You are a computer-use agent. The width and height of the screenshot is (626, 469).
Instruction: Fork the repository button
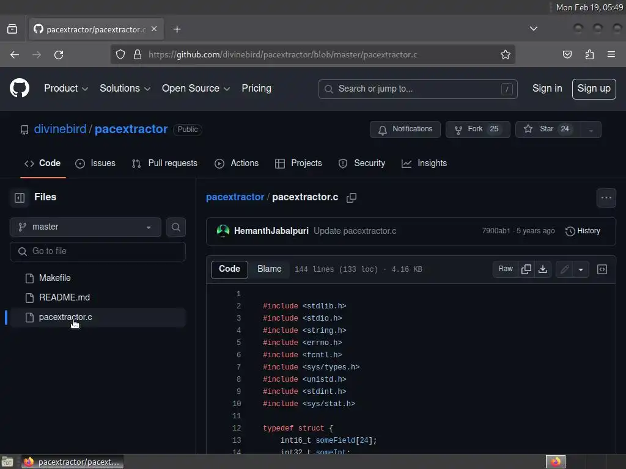477,129
